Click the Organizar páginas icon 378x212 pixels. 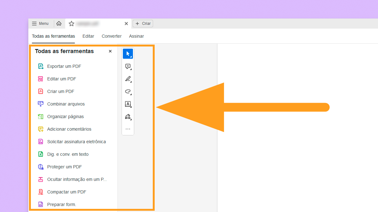(x=41, y=117)
